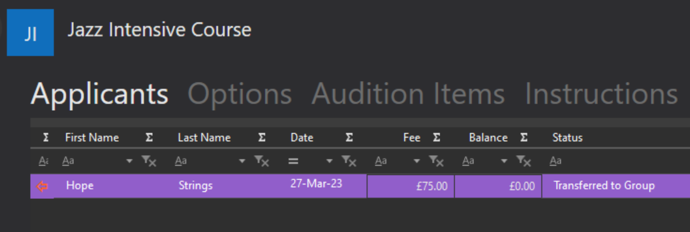Open the Instructions tab
The width and height of the screenshot is (690, 232).
601,94
